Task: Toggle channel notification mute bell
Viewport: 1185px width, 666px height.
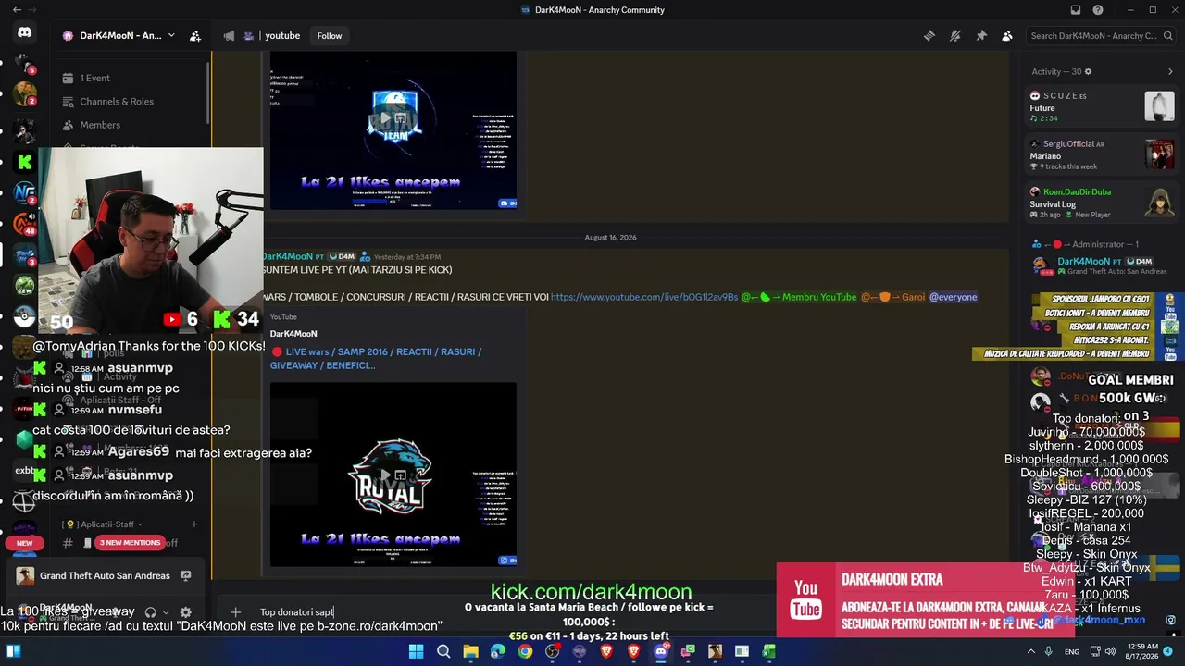Action: click(x=955, y=36)
